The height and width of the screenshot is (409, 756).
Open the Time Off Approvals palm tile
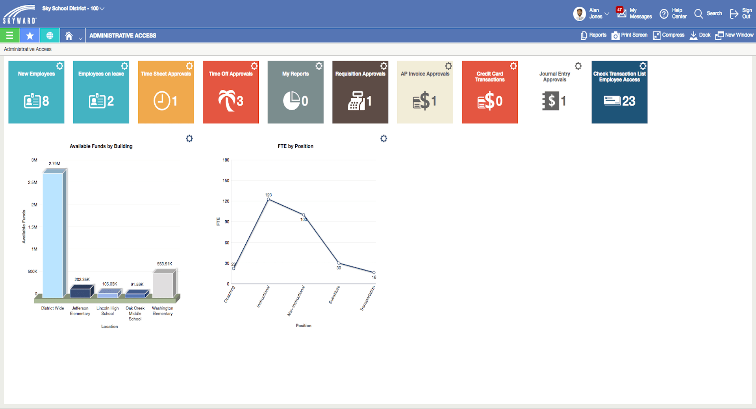click(x=231, y=92)
